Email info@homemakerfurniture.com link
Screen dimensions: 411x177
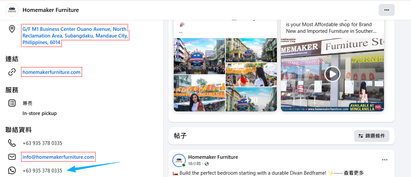pos(58,157)
